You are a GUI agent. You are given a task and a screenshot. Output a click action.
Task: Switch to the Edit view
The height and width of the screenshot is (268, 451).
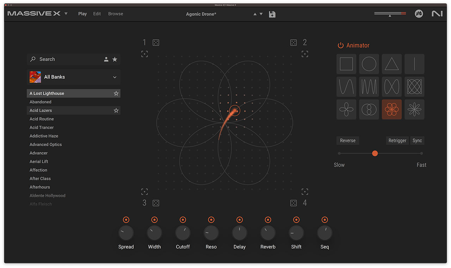coord(97,13)
